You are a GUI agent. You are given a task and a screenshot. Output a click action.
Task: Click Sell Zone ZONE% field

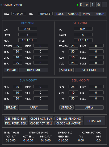point(73,46)
